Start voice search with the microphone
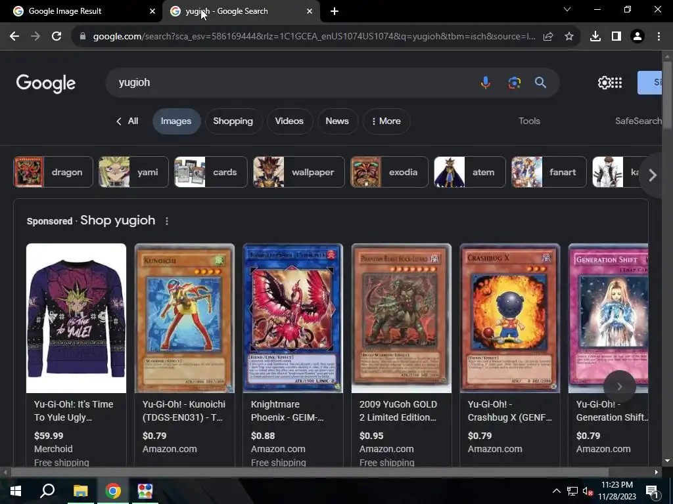The width and height of the screenshot is (673, 504). point(486,82)
